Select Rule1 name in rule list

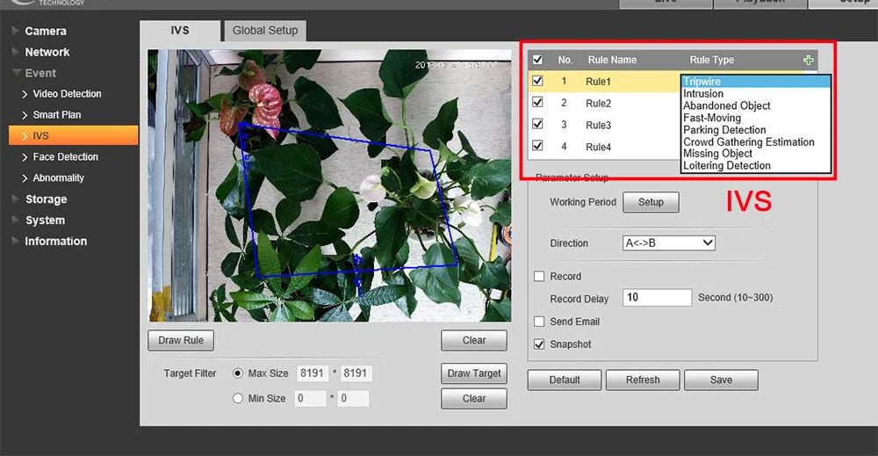click(598, 82)
